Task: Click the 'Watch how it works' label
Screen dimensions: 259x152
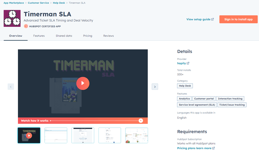Action: point(35,120)
